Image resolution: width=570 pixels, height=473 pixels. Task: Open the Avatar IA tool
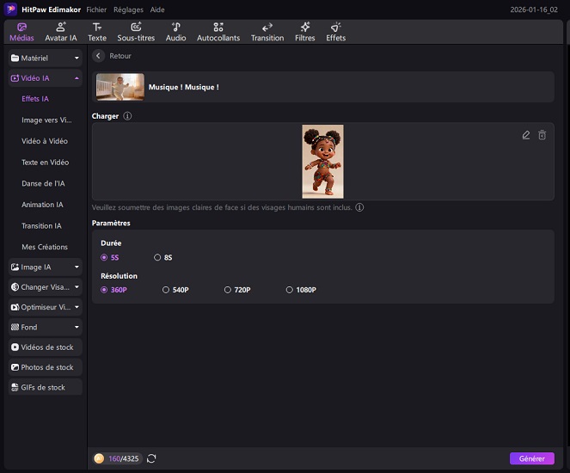pyautogui.click(x=61, y=32)
